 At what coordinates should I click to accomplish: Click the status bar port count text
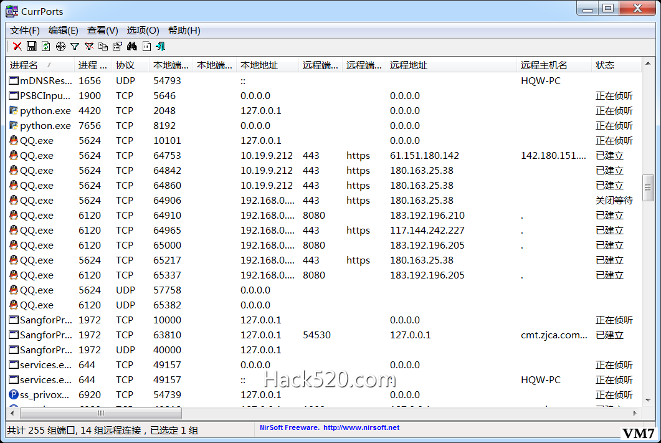pyautogui.click(x=102, y=431)
